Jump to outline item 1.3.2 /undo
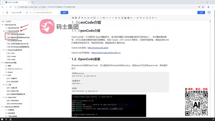The width and height of the screenshot is (215, 121). 11,56
